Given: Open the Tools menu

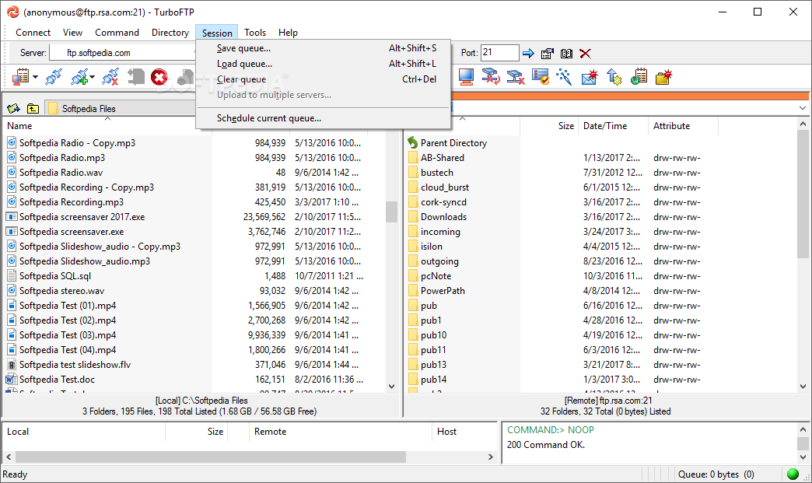Looking at the screenshot, I should [255, 33].
